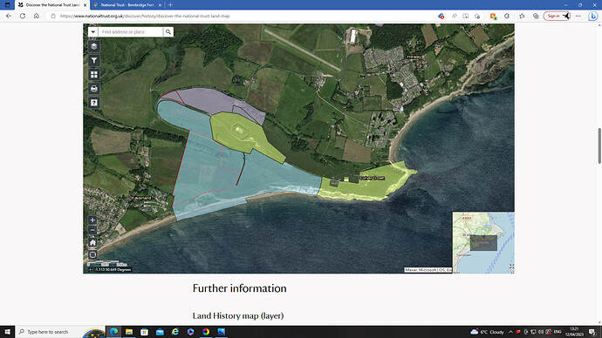Open File Explorer from the taskbar
602x338 pixels.
[129, 332]
